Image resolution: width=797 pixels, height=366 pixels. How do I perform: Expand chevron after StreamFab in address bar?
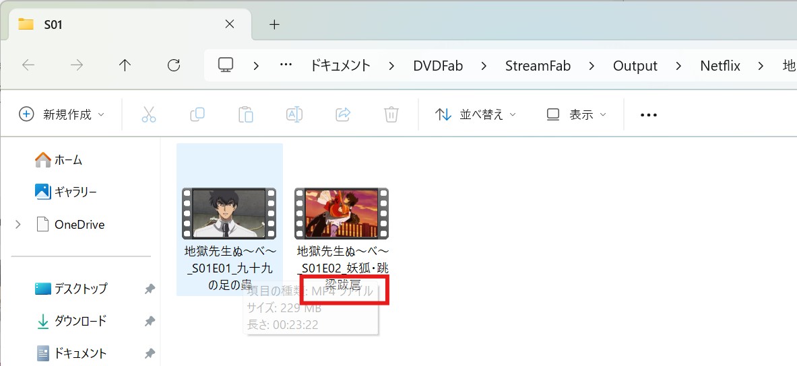(x=592, y=65)
